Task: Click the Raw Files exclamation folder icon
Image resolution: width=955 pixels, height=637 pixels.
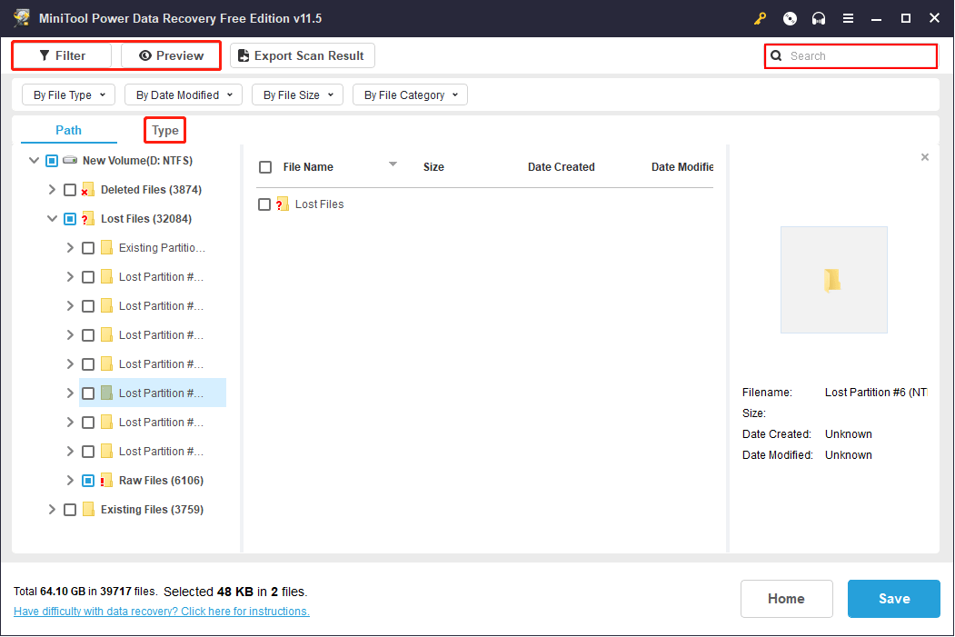Action: tap(106, 481)
